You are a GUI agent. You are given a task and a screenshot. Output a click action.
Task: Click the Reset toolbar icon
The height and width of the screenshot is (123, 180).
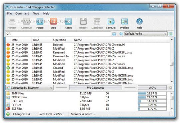[68, 21]
